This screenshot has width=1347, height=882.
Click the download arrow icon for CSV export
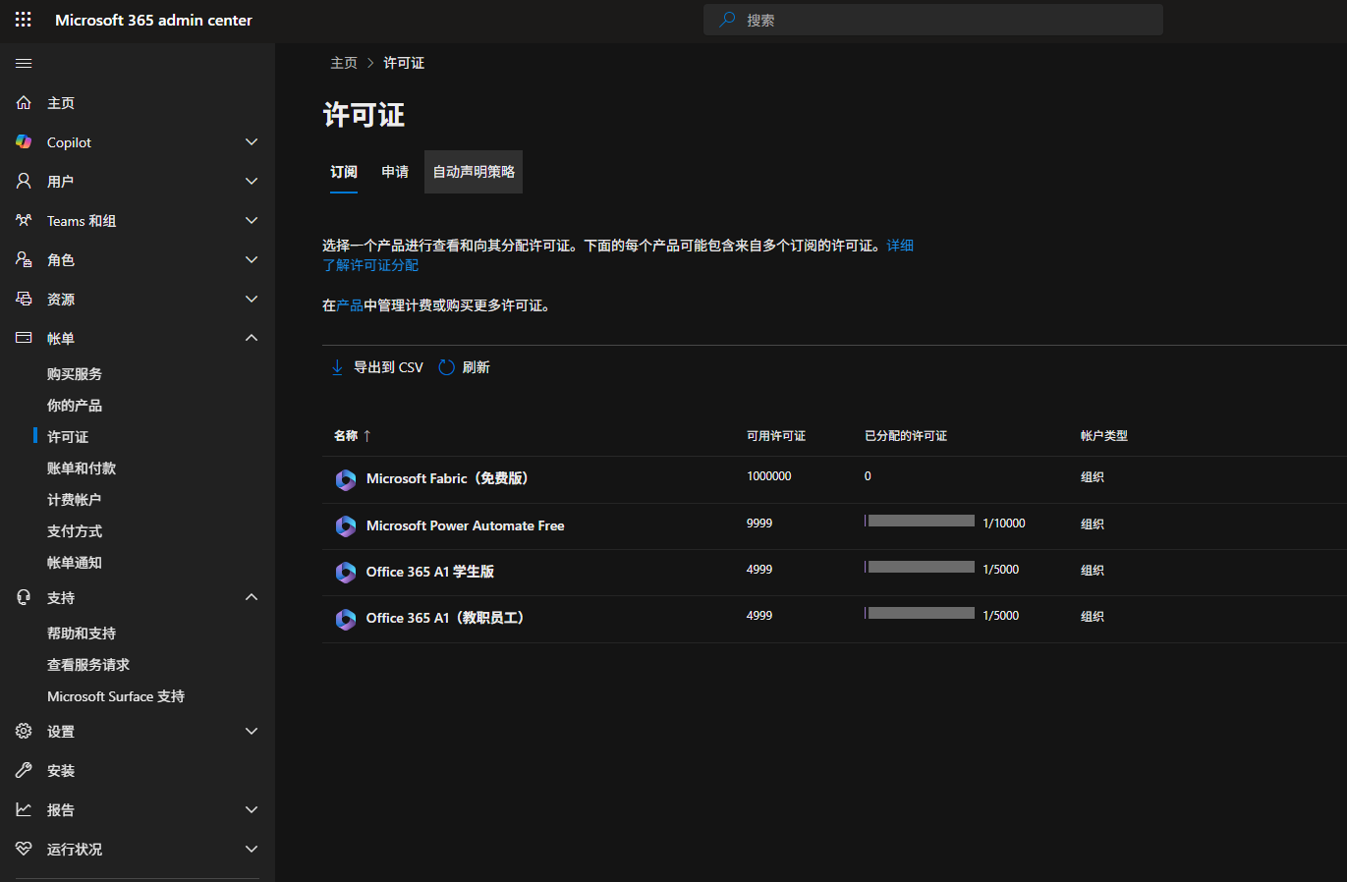tap(337, 367)
